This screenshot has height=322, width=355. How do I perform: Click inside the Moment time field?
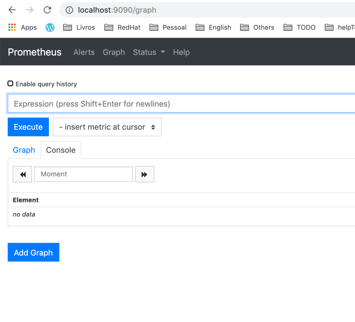click(x=83, y=174)
